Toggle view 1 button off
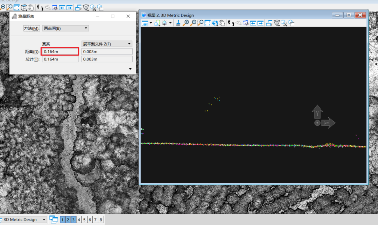This screenshot has height=225, width=378. pyautogui.click(x=62, y=219)
